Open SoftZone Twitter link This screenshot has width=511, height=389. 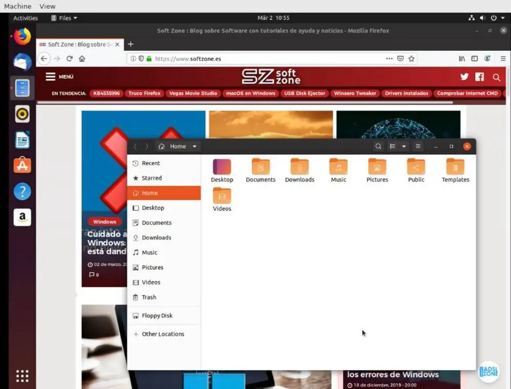click(x=464, y=77)
